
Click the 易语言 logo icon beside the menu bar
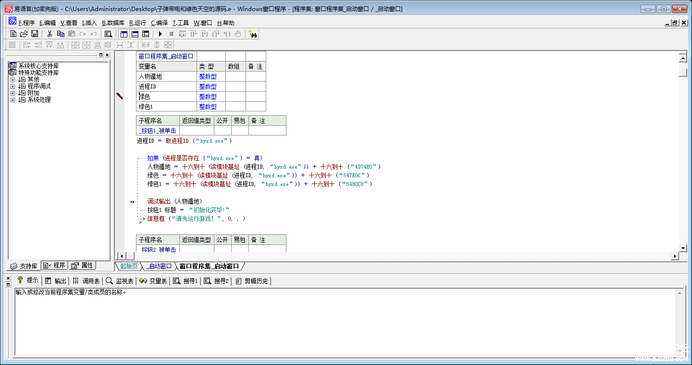12,22
